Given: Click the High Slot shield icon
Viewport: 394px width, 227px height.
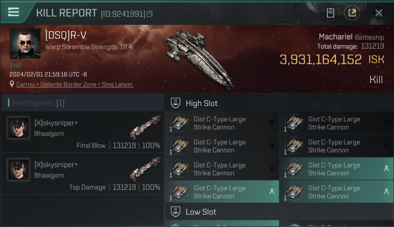Looking at the screenshot, I should 176,103.
